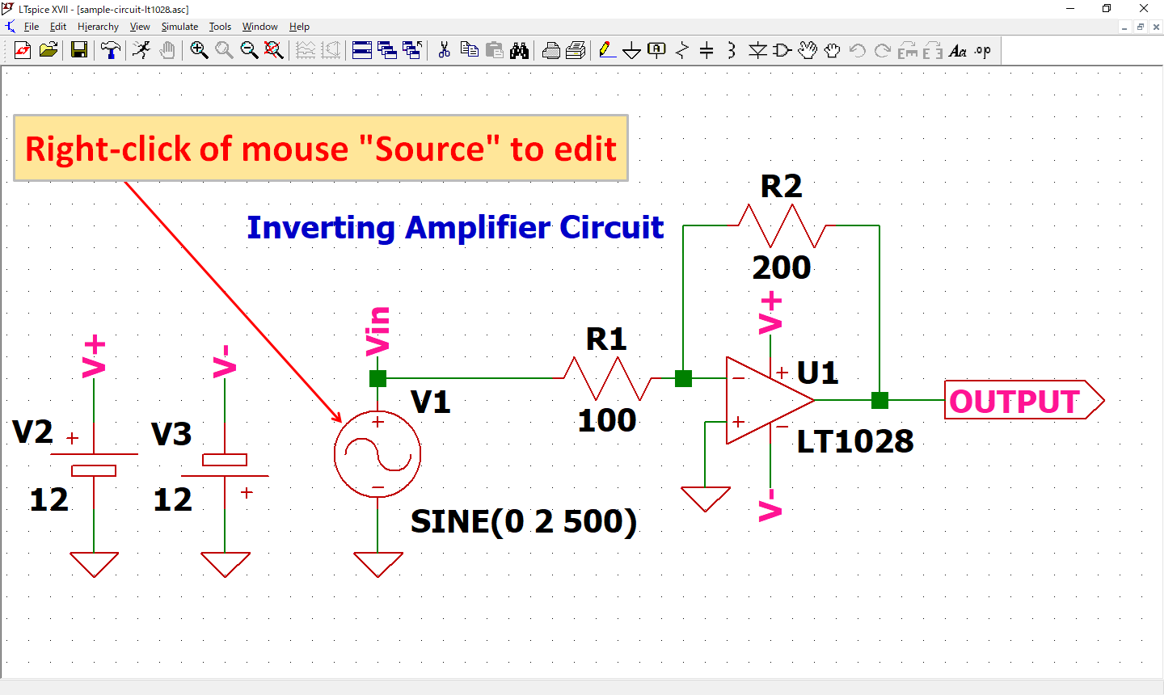The width and height of the screenshot is (1164, 695).
Task: Select the Move tool
Action: tap(808, 50)
